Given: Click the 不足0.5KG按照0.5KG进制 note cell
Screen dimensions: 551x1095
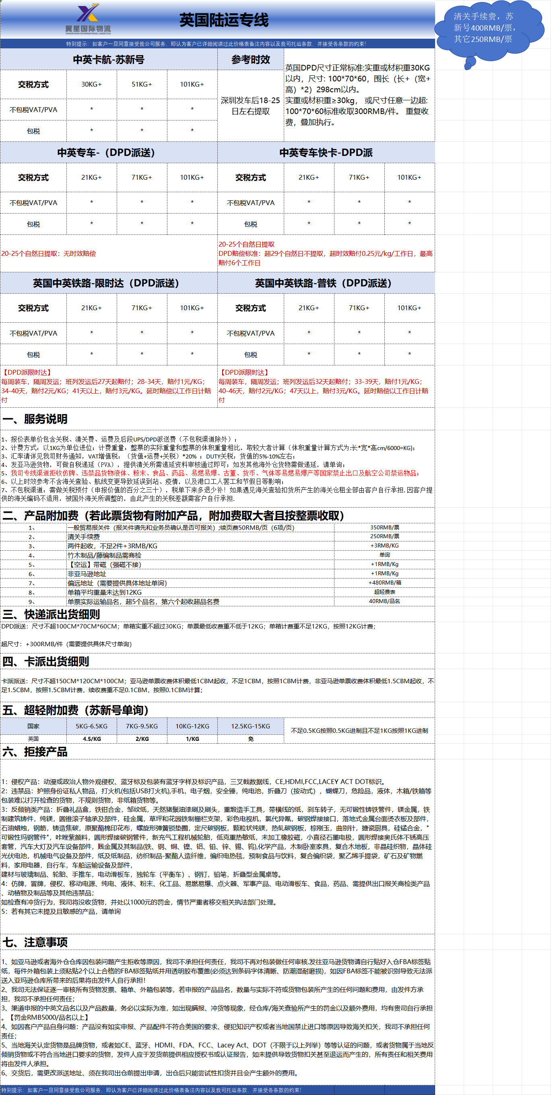Looking at the screenshot, I should [x=359, y=731].
